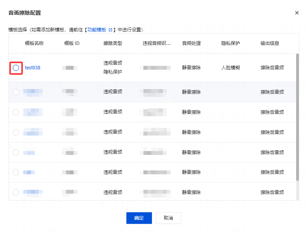The height and width of the screenshot is (232, 307).
Task: Select the fourth template row's radio button
Action: click(x=16, y=132)
